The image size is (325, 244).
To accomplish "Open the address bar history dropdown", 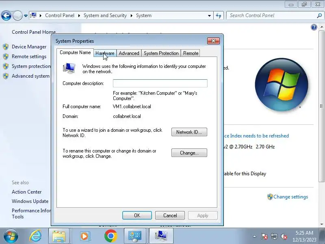I will click(x=209, y=15).
